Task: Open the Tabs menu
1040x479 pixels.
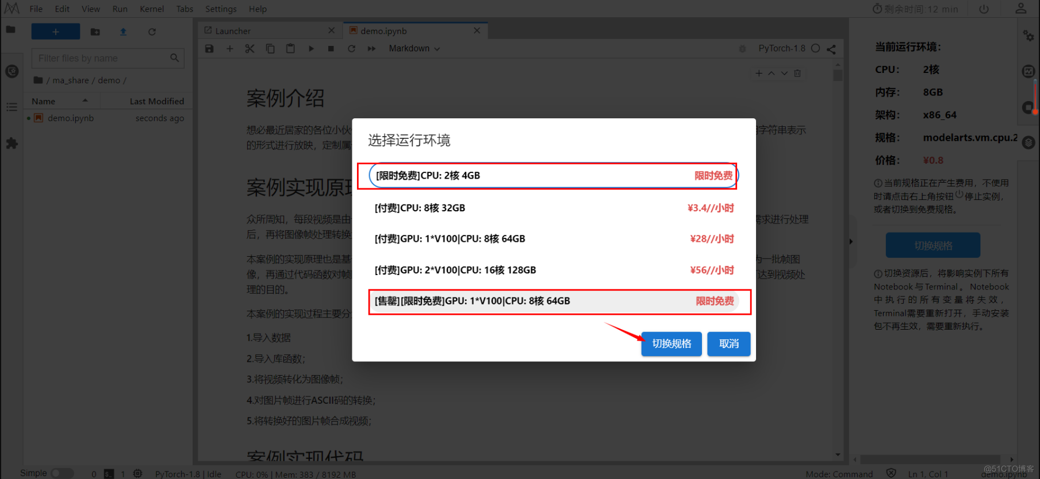Action: pos(185,9)
